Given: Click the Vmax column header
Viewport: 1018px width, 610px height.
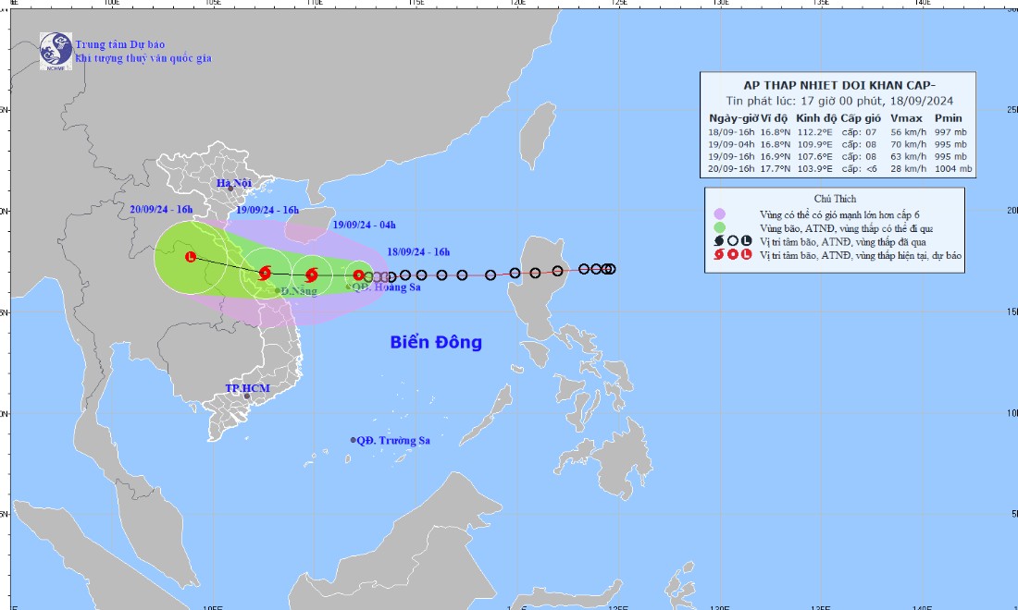Looking at the screenshot, I should pos(905,118).
